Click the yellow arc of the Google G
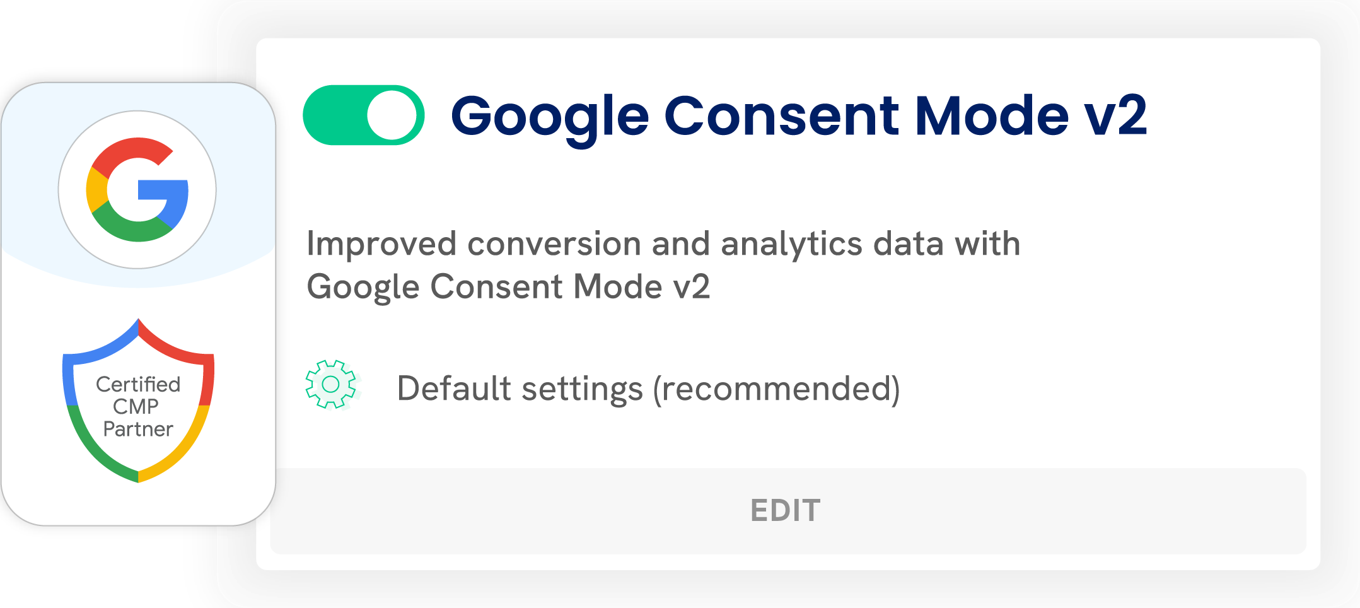The height and width of the screenshot is (608, 1360). point(96,190)
